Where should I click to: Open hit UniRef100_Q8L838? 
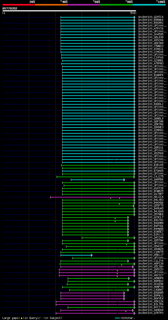pyautogui.click(x=151, y=37)
